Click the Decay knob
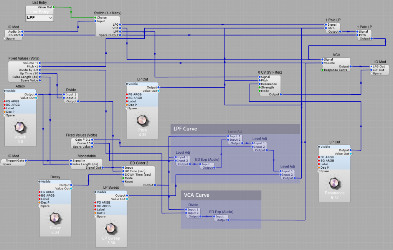The height and width of the screenshot is (250, 393). tap(55, 218)
